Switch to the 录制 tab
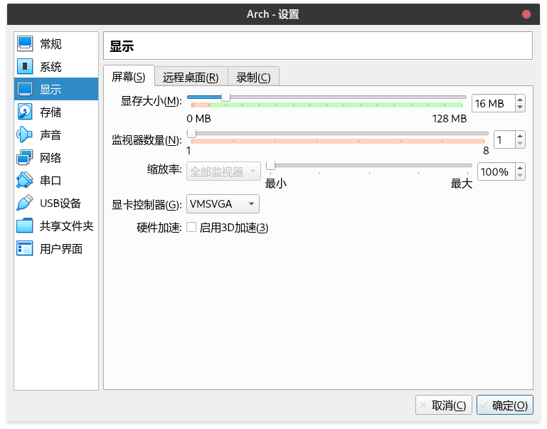Viewport: 547px width, 429px height. [x=253, y=77]
